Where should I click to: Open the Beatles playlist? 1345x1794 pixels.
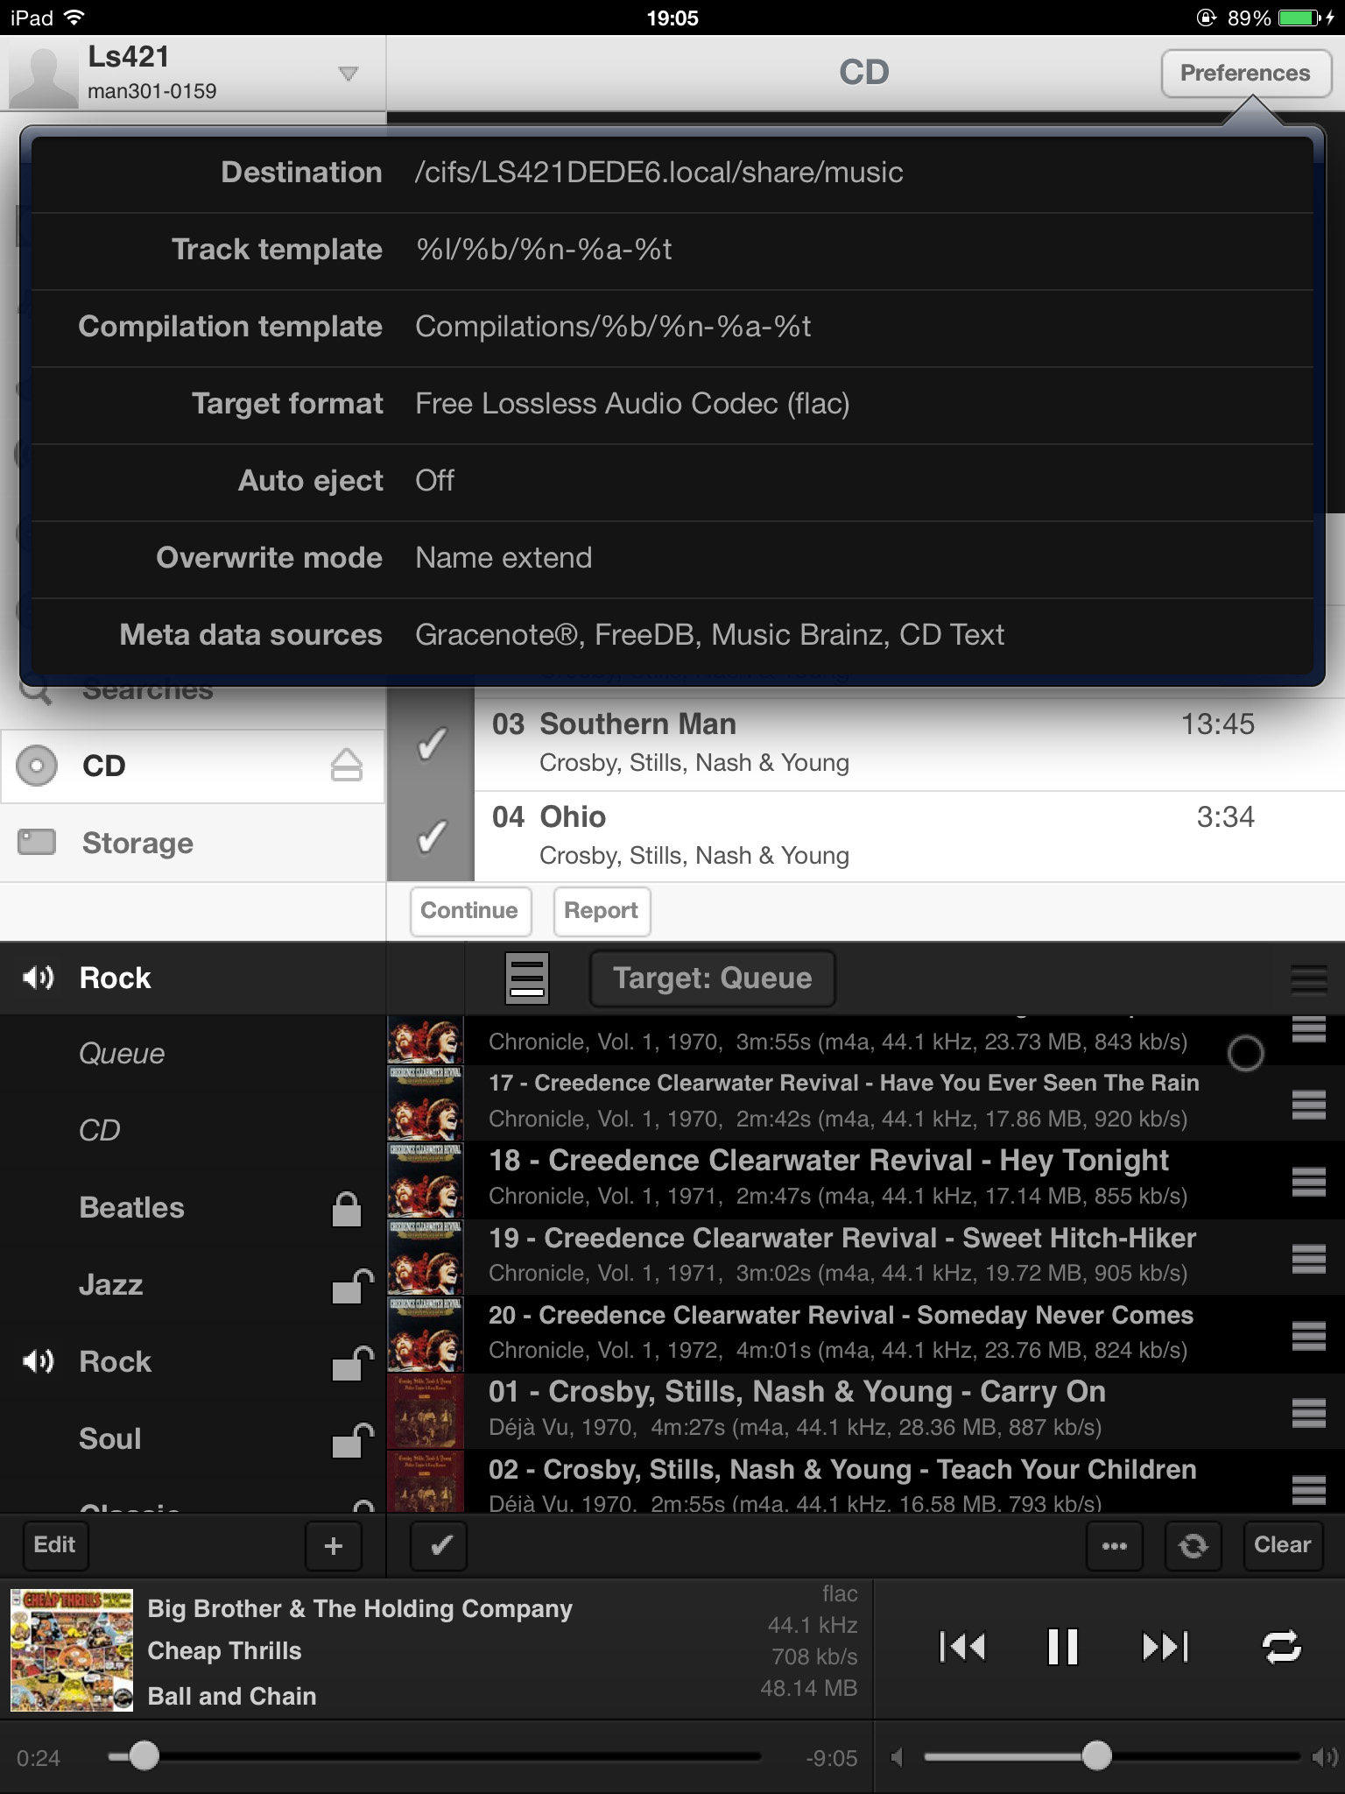(131, 1208)
